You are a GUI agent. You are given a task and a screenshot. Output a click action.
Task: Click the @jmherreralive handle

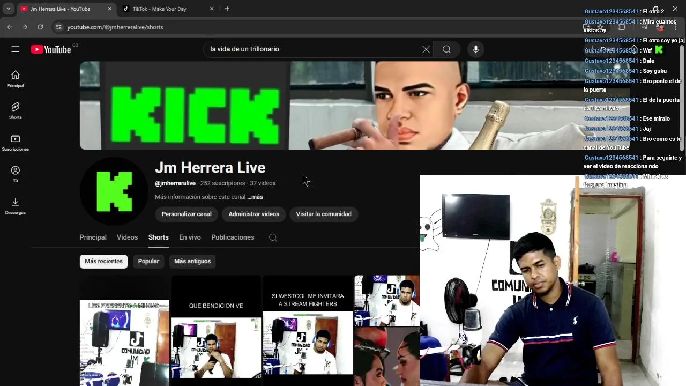pyautogui.click(x=175, y=183)
